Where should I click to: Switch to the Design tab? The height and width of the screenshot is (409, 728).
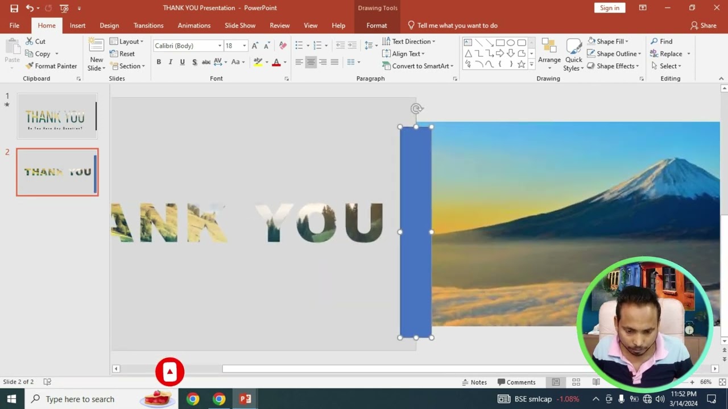click(x=109, y=26)
